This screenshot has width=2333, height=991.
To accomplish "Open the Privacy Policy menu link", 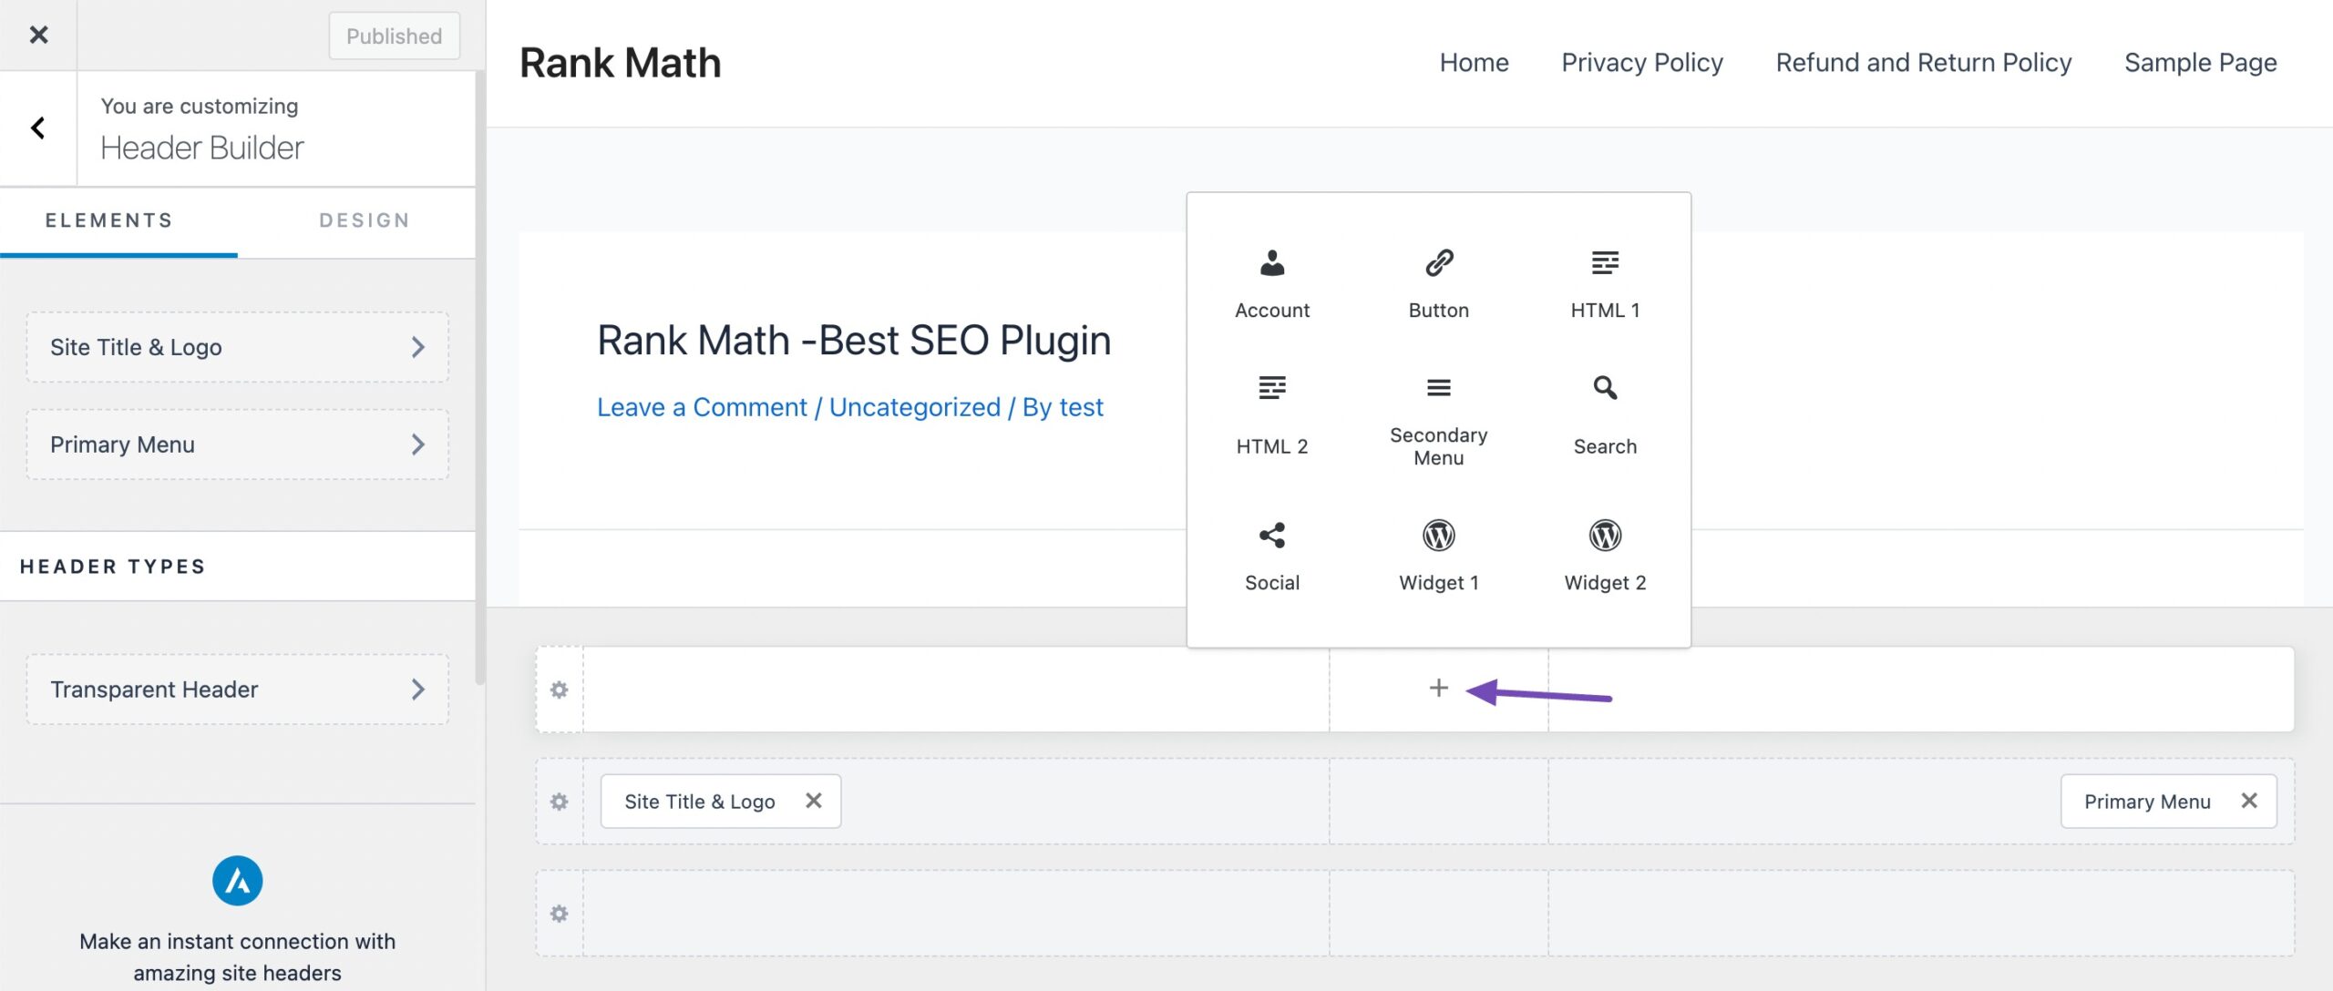I will [x=1641, y=63].
